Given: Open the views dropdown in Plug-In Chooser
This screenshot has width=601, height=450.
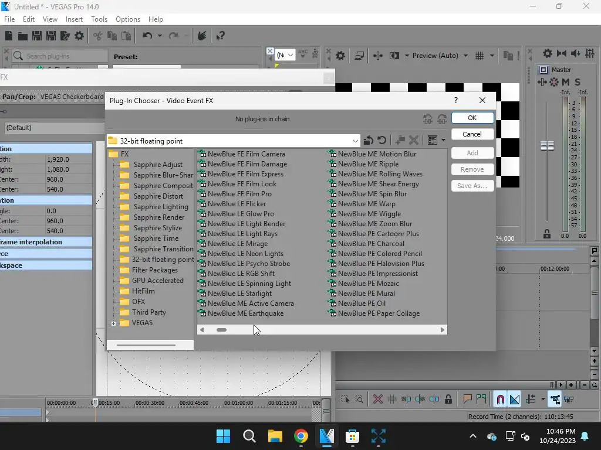Looking at the screenshot, I should pyautogui.click(x=443, y=141).
